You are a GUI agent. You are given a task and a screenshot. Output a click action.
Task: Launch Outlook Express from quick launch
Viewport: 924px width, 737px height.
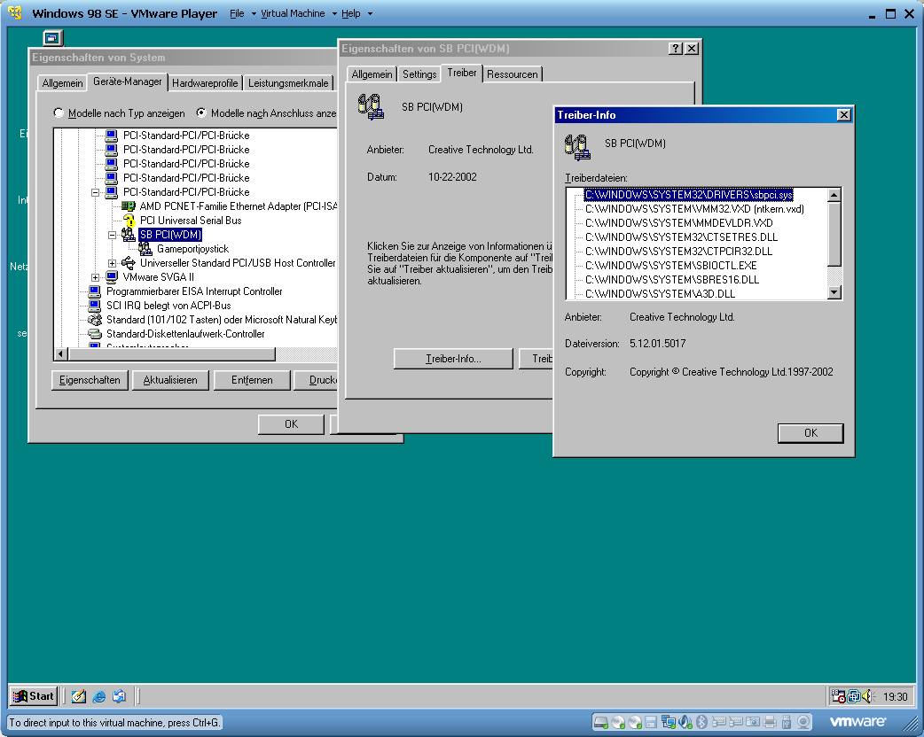pyautogui.click(x=119, y=696)
